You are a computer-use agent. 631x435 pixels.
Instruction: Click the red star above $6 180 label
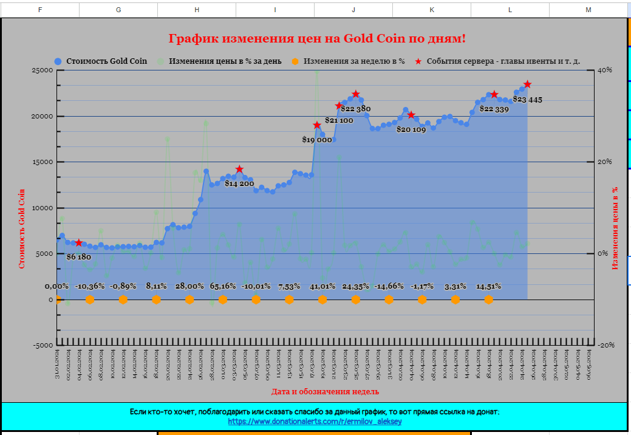(78, 243)
